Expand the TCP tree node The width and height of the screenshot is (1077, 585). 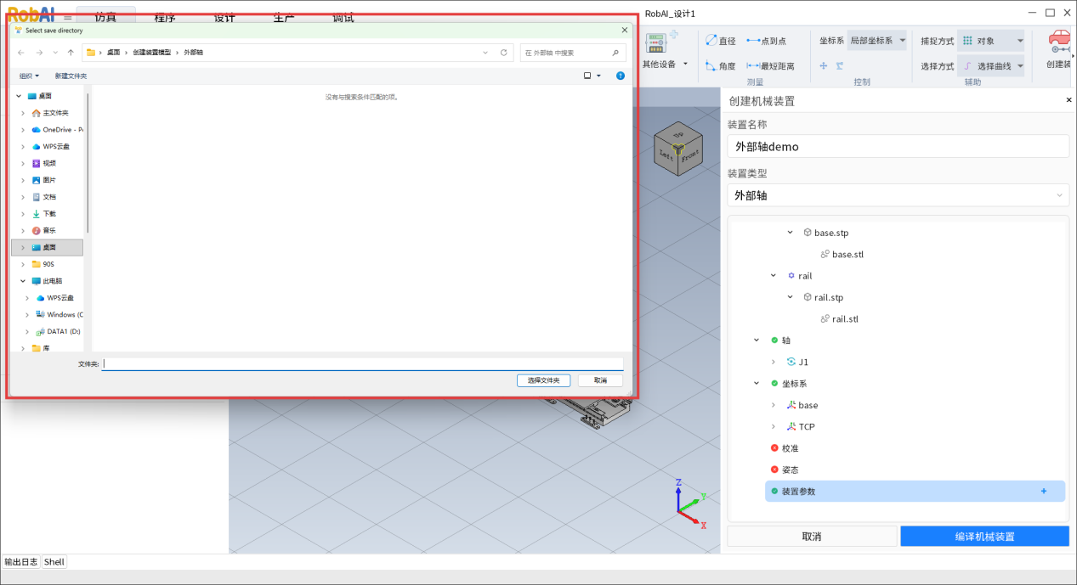774,426
